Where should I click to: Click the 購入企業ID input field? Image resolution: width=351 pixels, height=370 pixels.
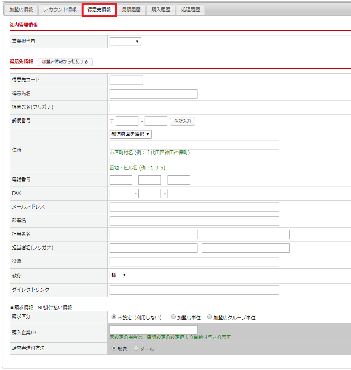[x=153, y=329]
